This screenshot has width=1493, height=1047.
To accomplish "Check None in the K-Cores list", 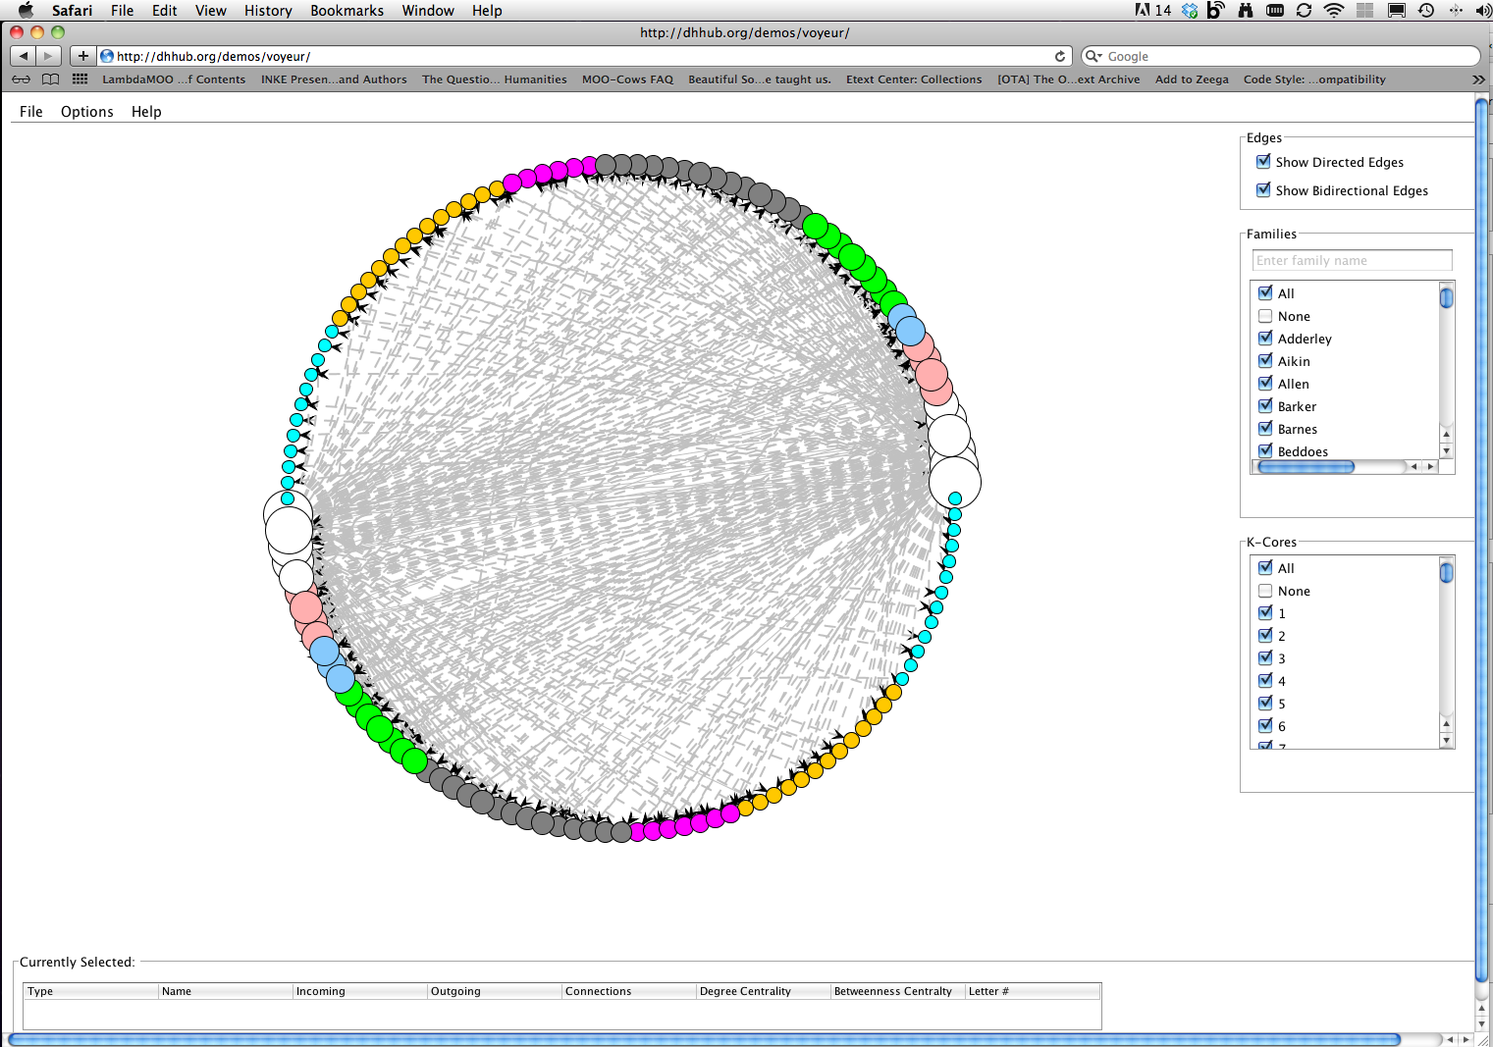I will click(x=1265, y=591).
